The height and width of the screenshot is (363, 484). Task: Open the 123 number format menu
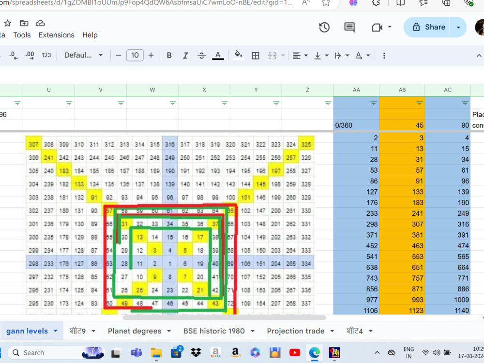coord(46,55)
